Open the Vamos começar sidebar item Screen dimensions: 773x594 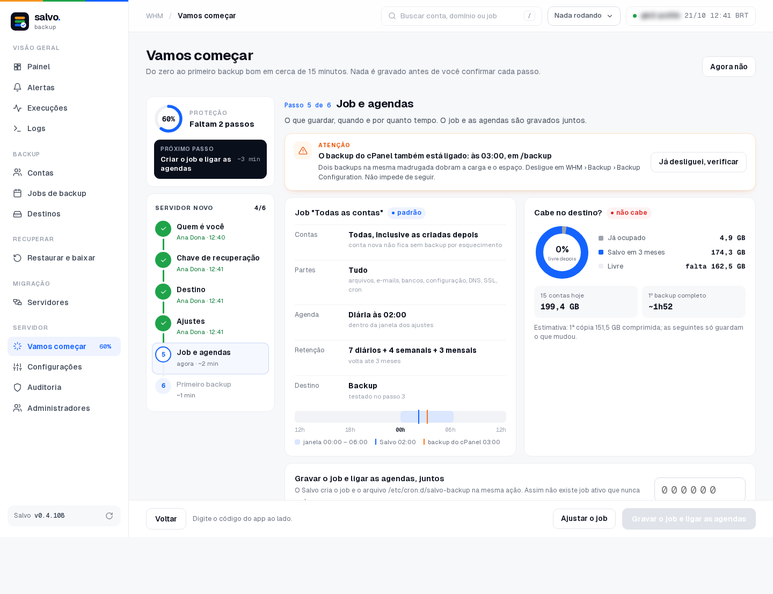coord(64,346)
